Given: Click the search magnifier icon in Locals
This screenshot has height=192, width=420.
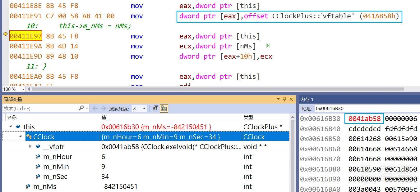Looking at the screenshot, I should click(81, 108).
